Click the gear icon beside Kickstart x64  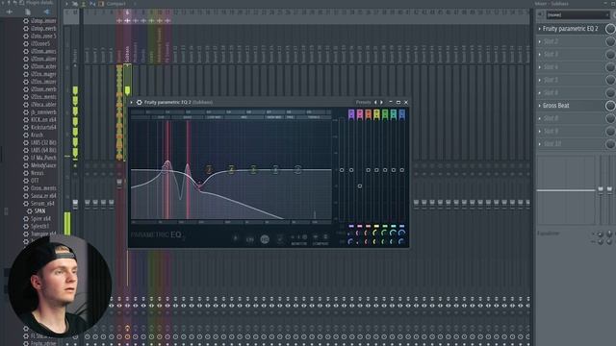[x=26, y=127]
